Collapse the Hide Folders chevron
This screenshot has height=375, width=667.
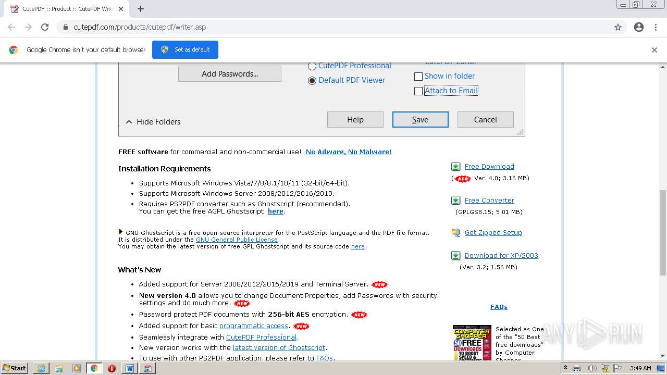(x=129, y=122)
